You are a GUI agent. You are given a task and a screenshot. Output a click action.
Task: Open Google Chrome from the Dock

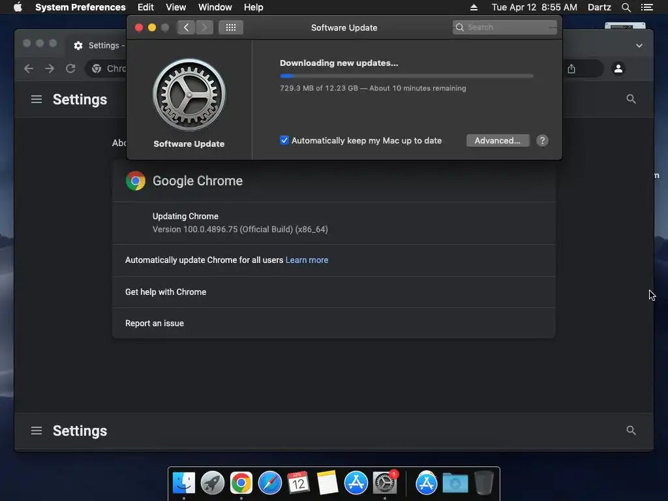point(241,483)
